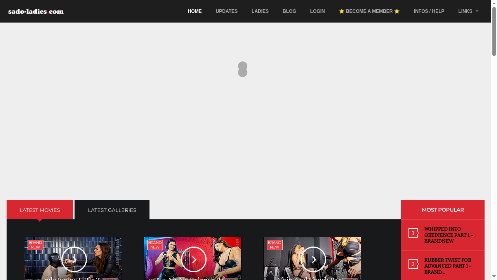Click the number 1 badge in Most Popular
The width and height of the screenshot is (497, 280).
(413, 233)
